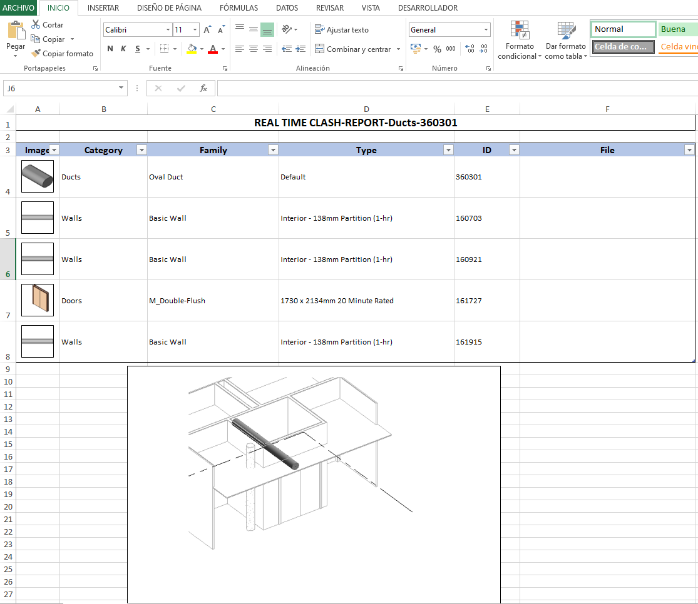The width and height of the screenshot is (698, 604).
Task: Open Dar formato como tabla icon
Action: point(567,30)
